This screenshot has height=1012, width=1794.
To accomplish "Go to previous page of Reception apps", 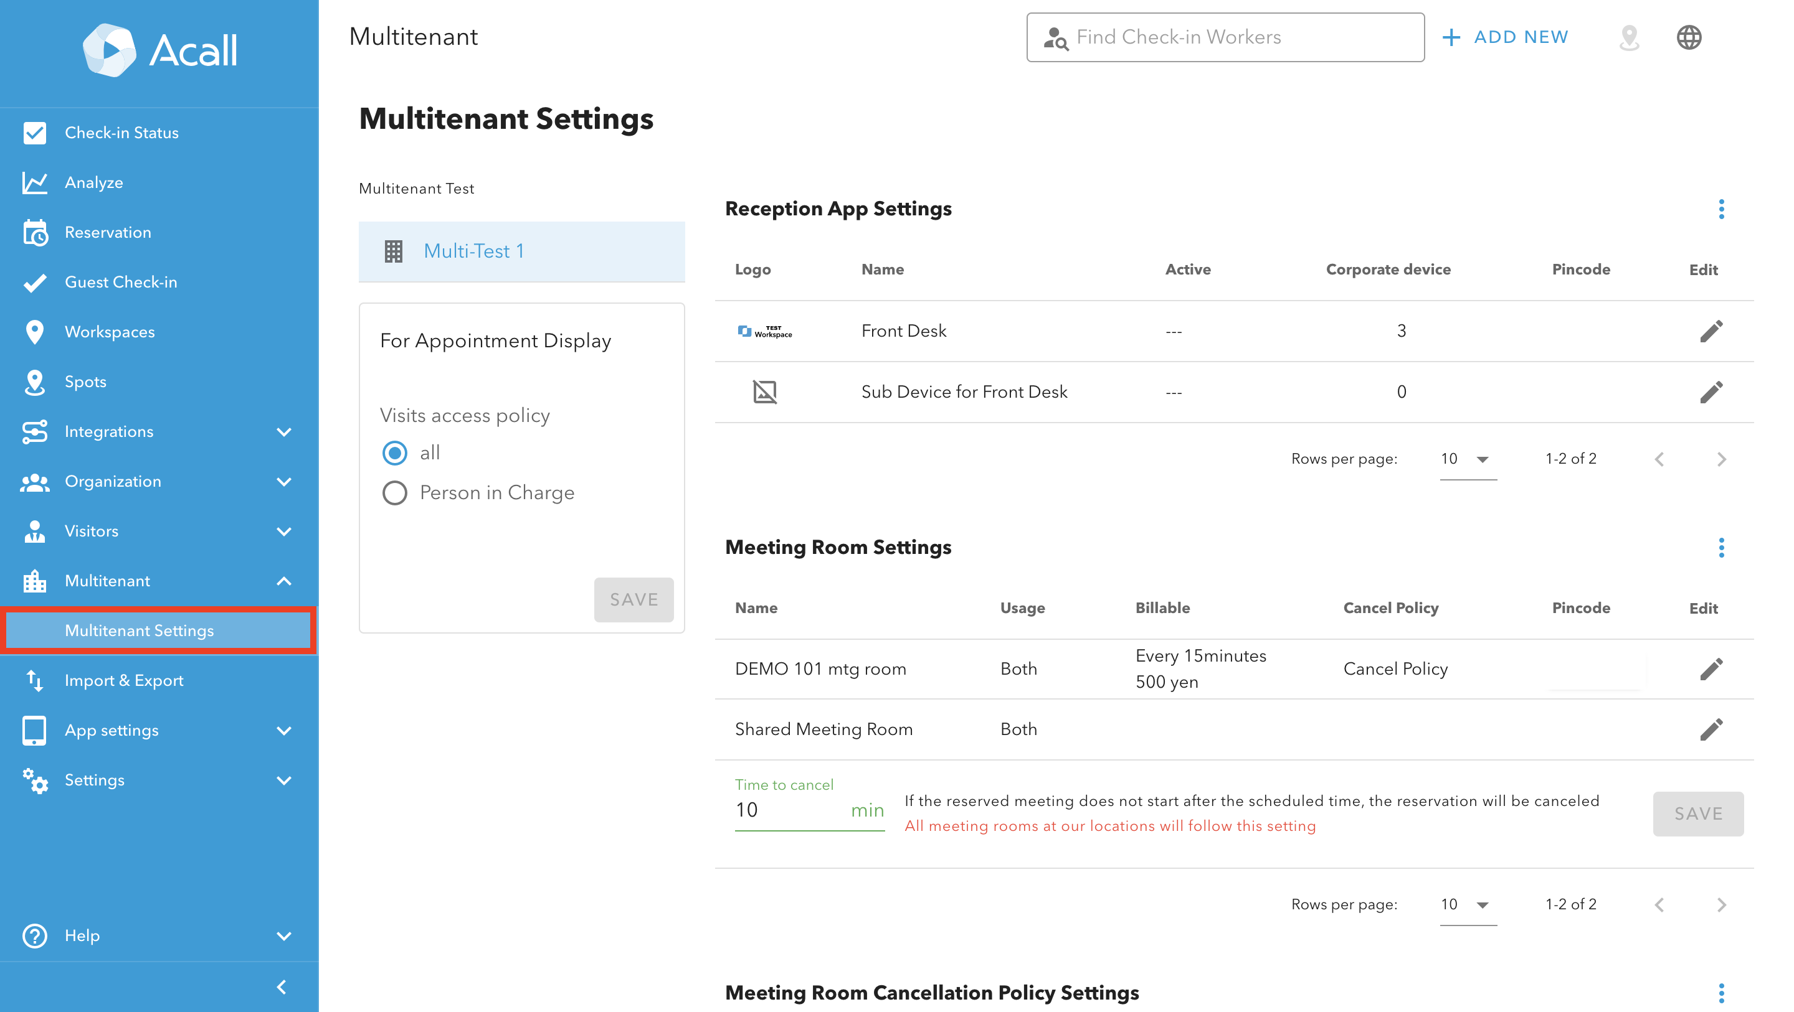I will pyautogui.click(x=1659, y=459).
